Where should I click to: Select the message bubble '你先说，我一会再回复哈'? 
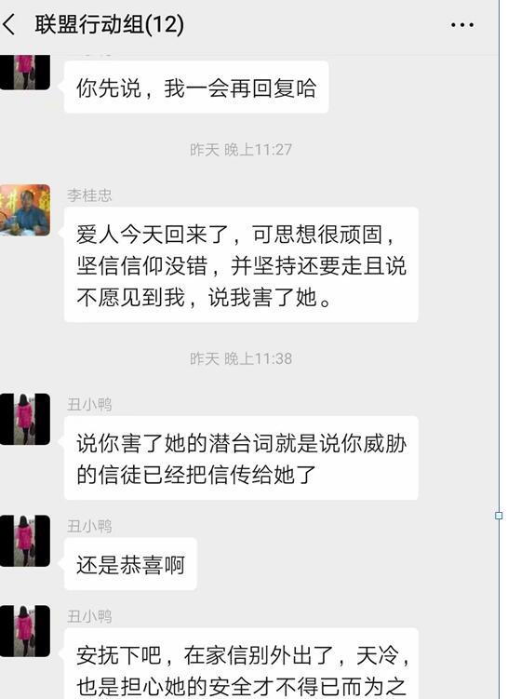(x=196, y=87)
